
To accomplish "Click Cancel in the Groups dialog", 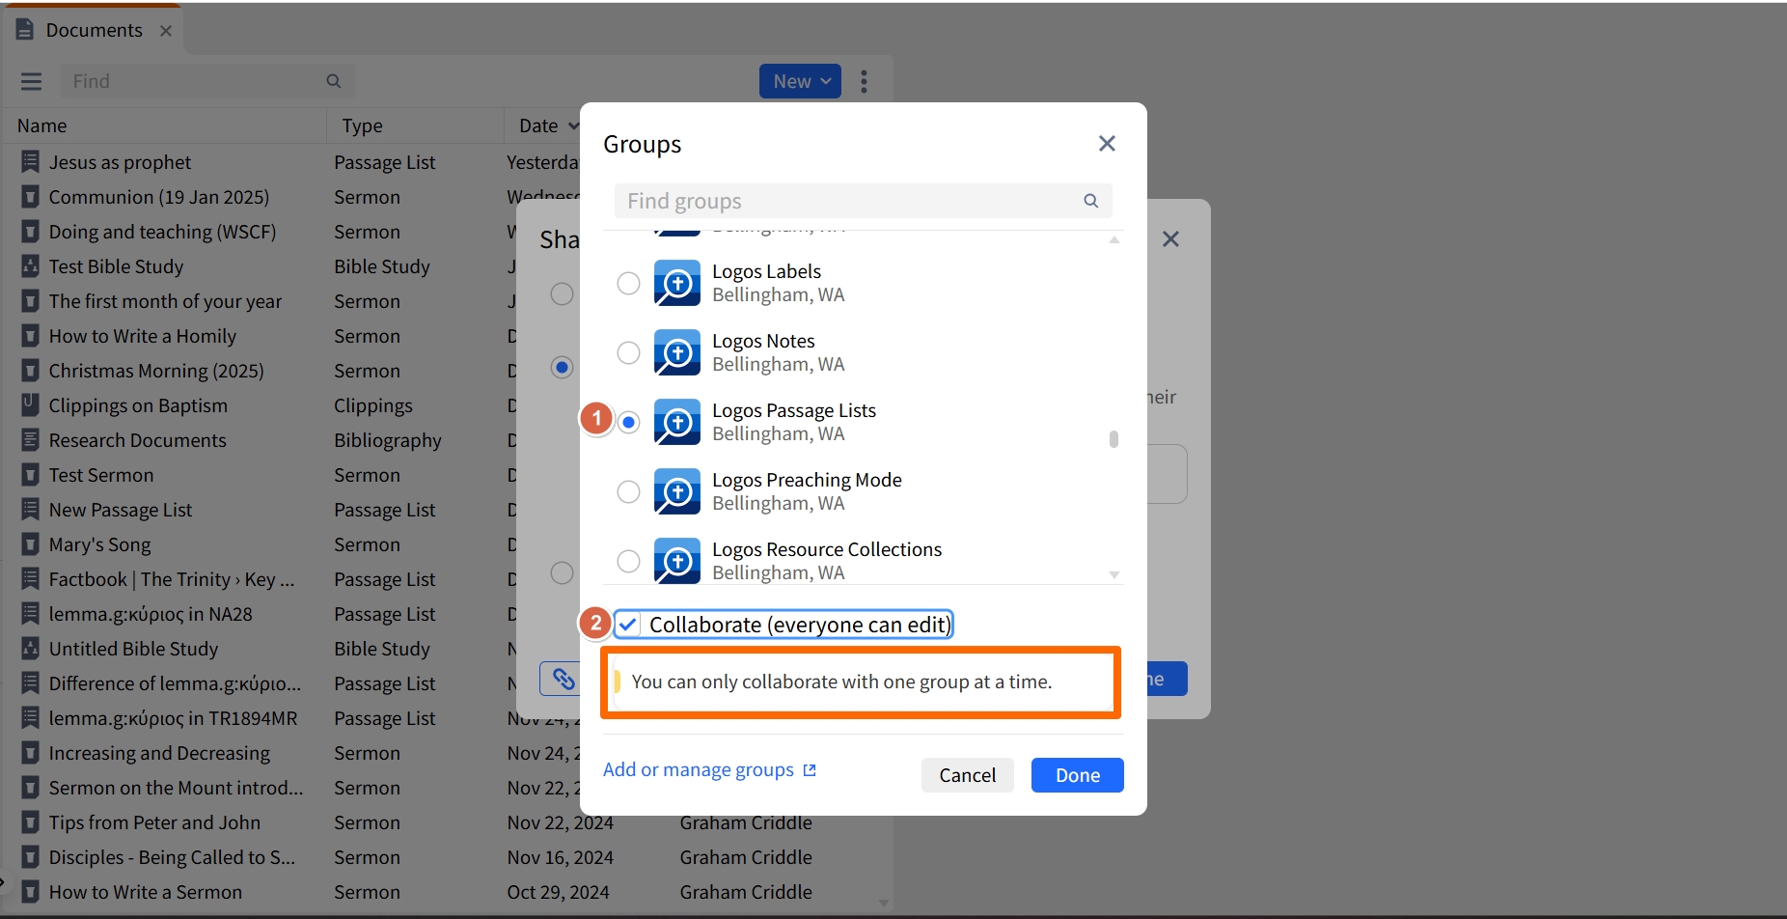I will pos(967,775).
